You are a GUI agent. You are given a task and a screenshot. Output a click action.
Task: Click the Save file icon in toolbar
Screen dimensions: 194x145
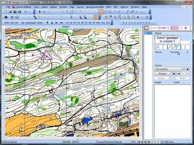[x=15, y=12]
